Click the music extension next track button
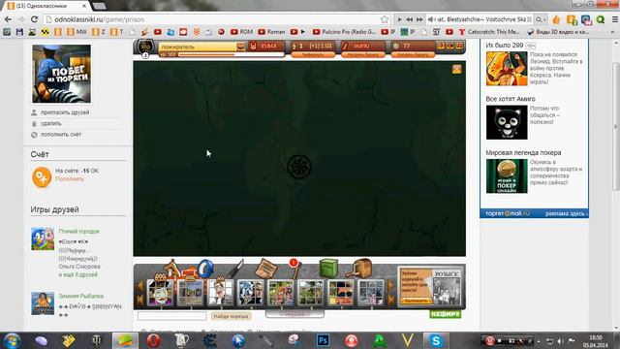620x349 pixels. tap(419, 19)
